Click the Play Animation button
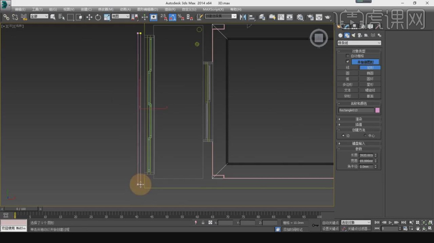434x243 pixels. tap(390, 222)
